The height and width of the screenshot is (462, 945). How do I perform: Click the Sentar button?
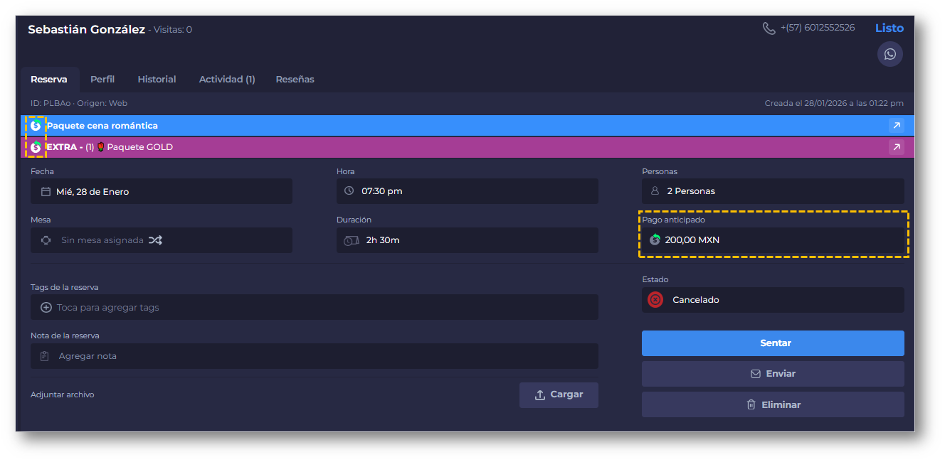tap(773, 343)
